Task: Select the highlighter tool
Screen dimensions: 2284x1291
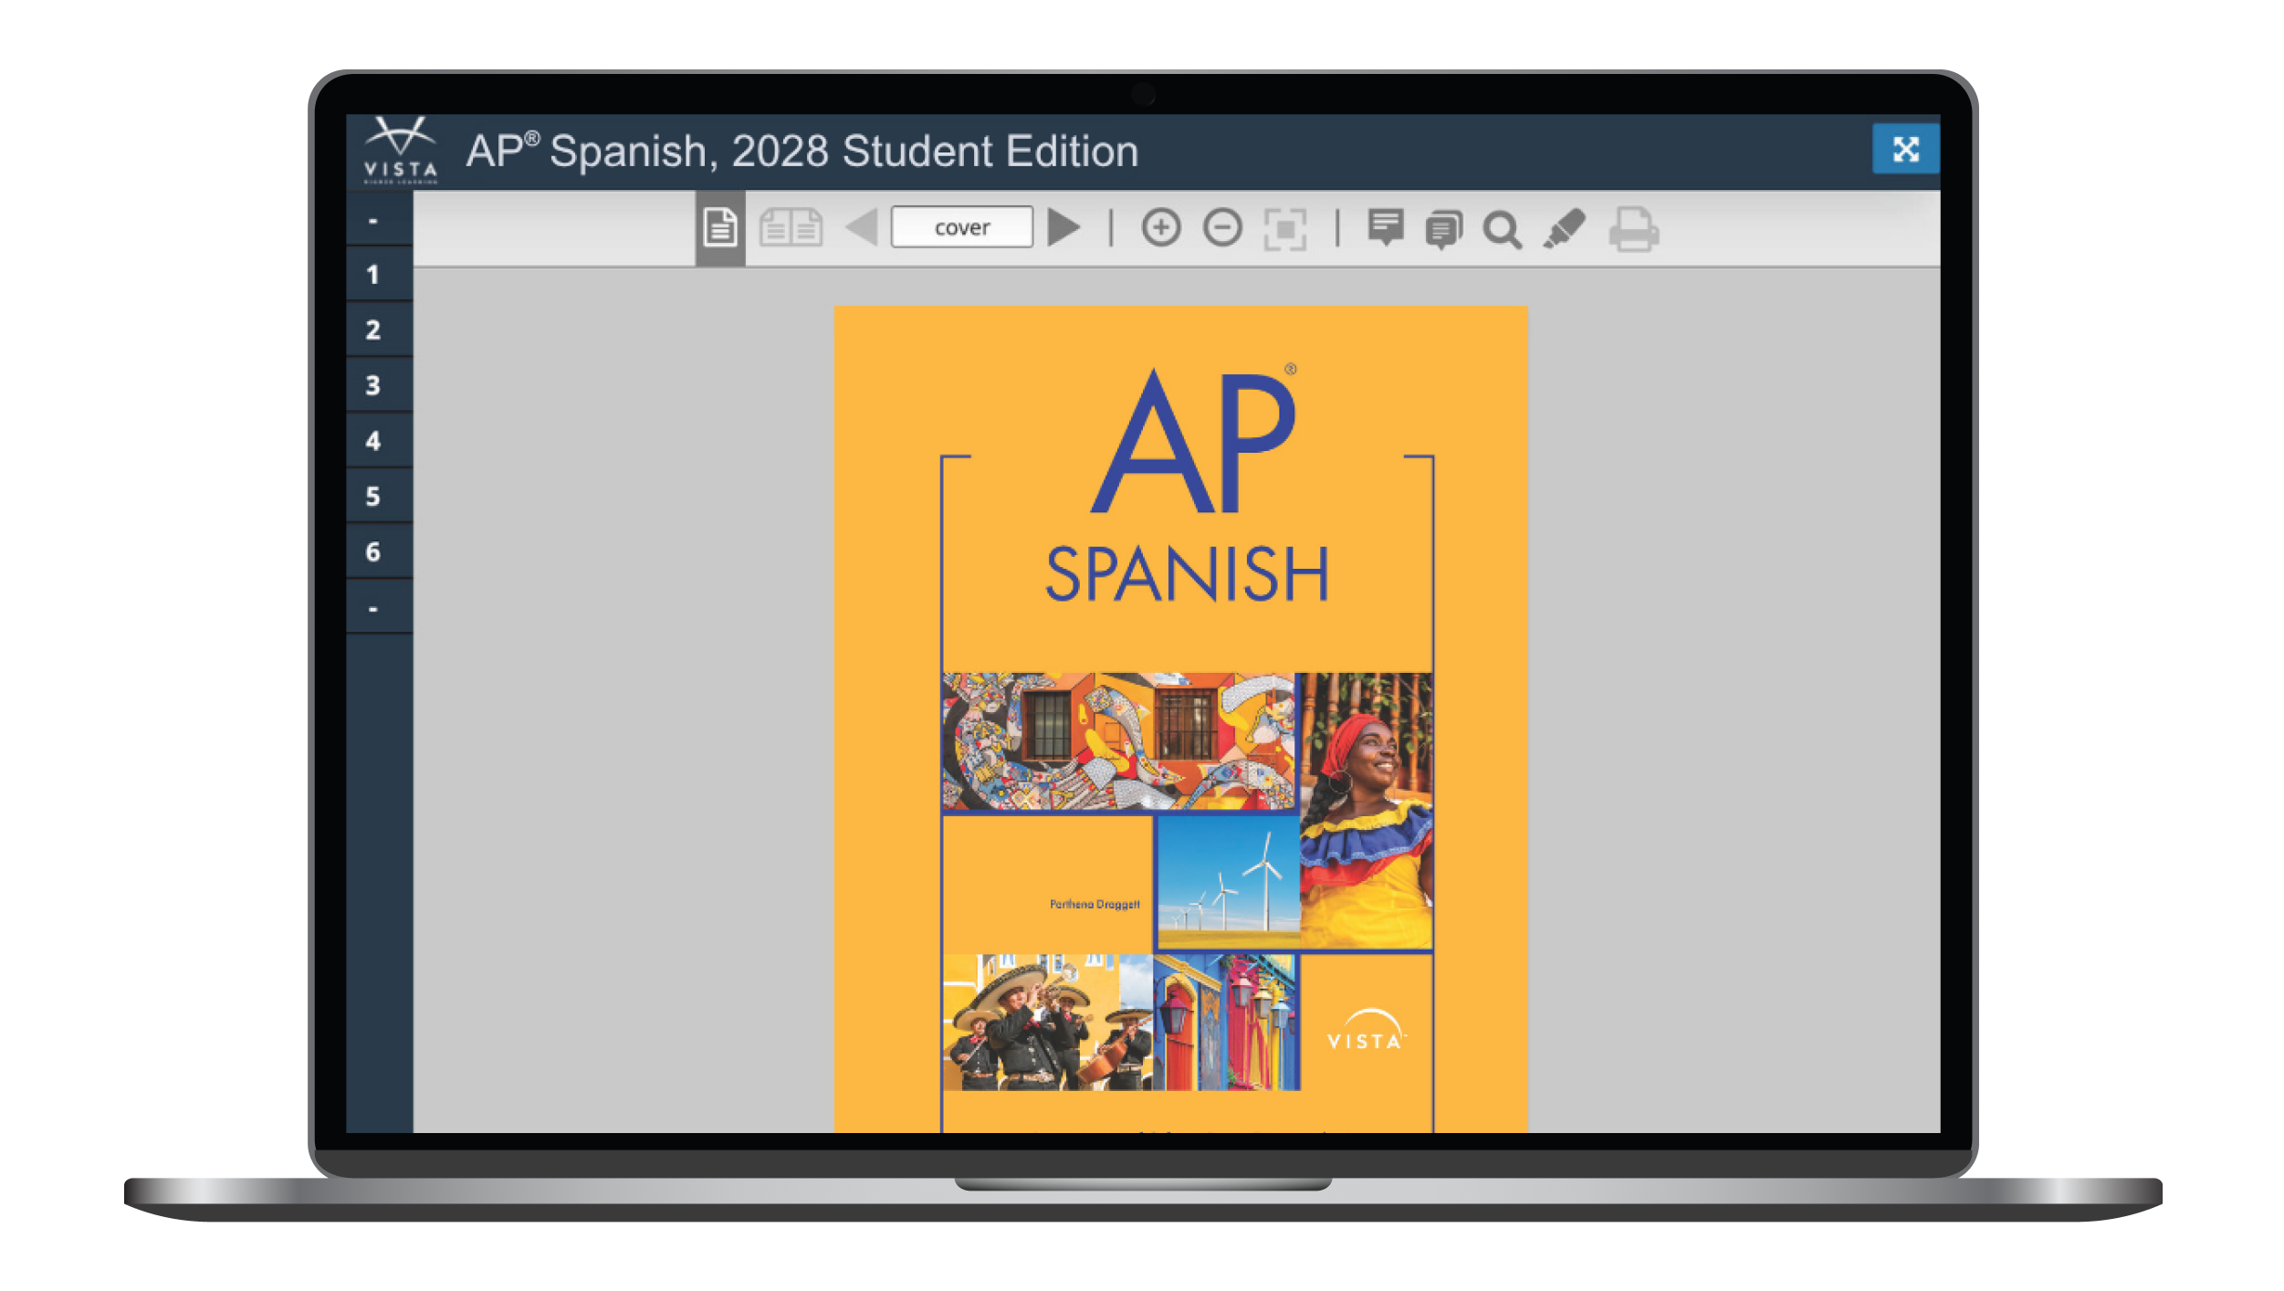Action: pyautogui.click(x=1565, y=228)
